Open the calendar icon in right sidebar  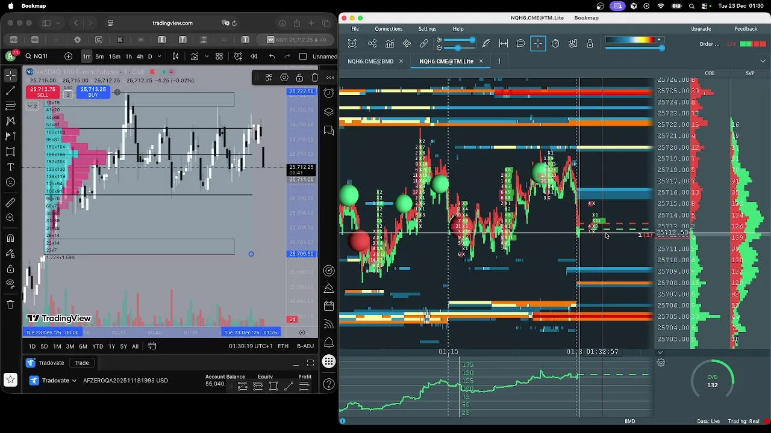pos(329,306)
